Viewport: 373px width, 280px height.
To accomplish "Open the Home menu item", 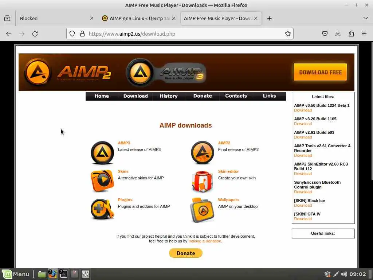I will (x=102, y=96).
